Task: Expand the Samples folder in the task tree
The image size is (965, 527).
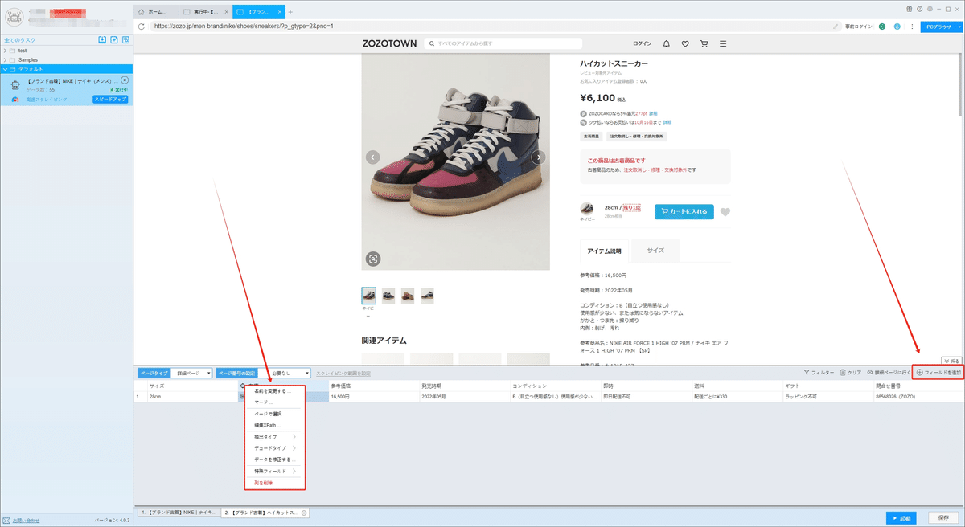Action: coord(6,60)
